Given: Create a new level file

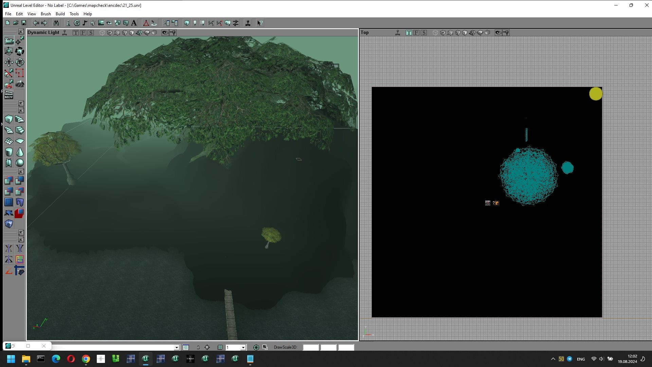Looking at the screenshot, I should tap(7, 23).
